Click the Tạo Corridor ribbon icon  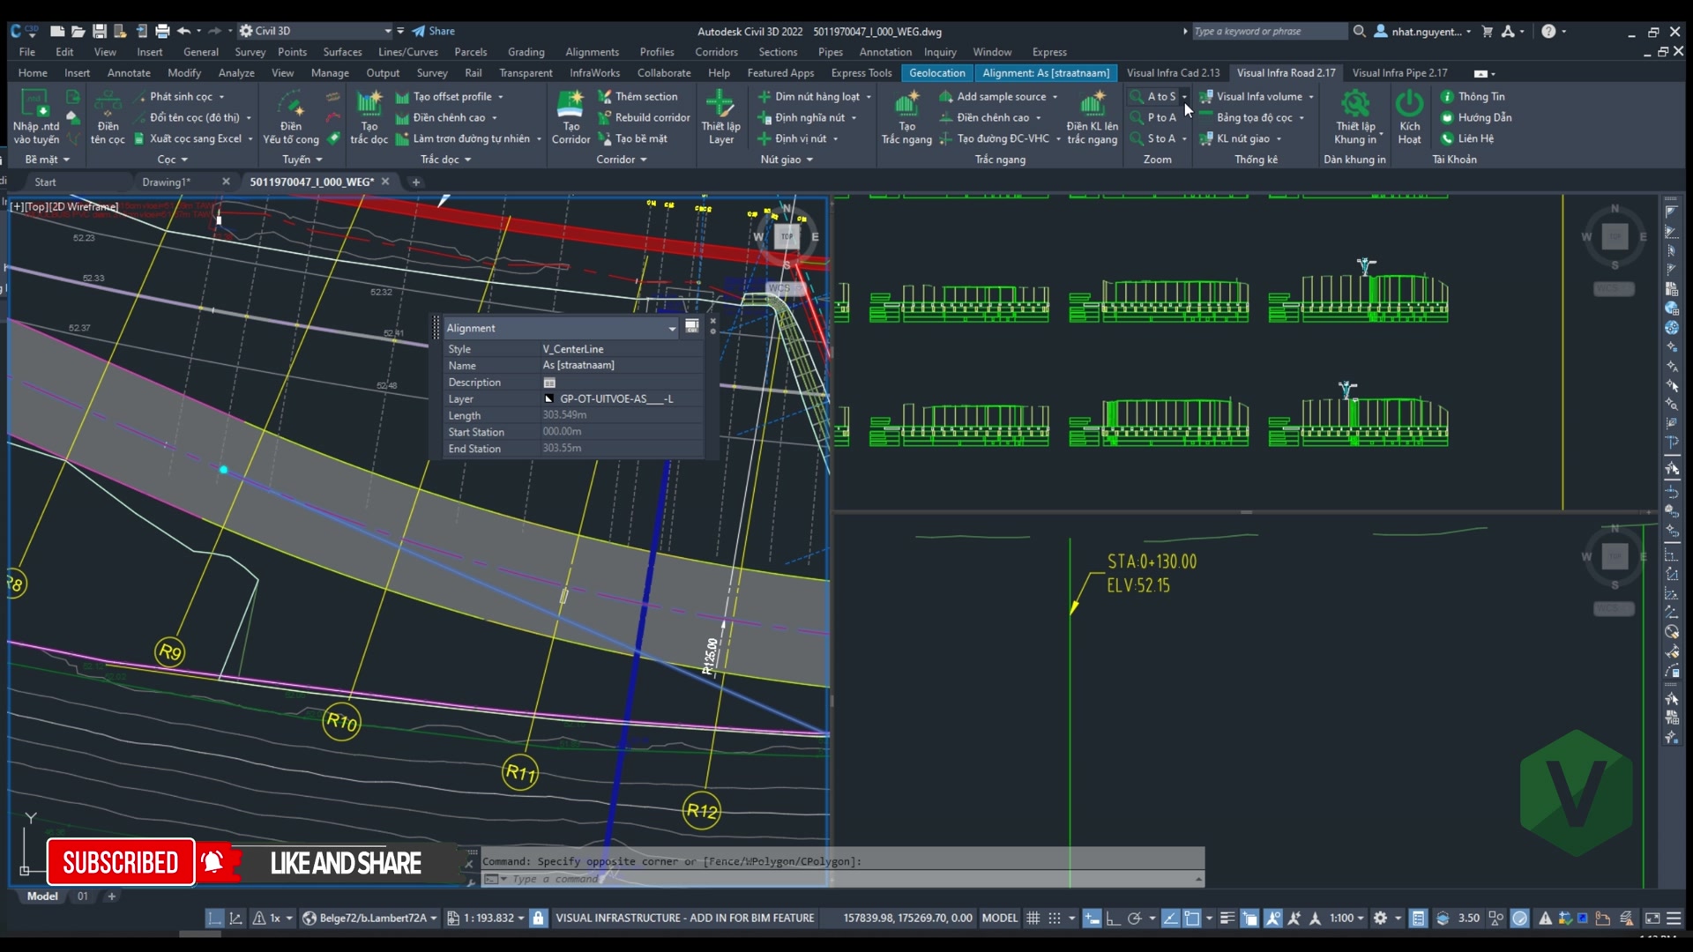click(x=571, y=116)
